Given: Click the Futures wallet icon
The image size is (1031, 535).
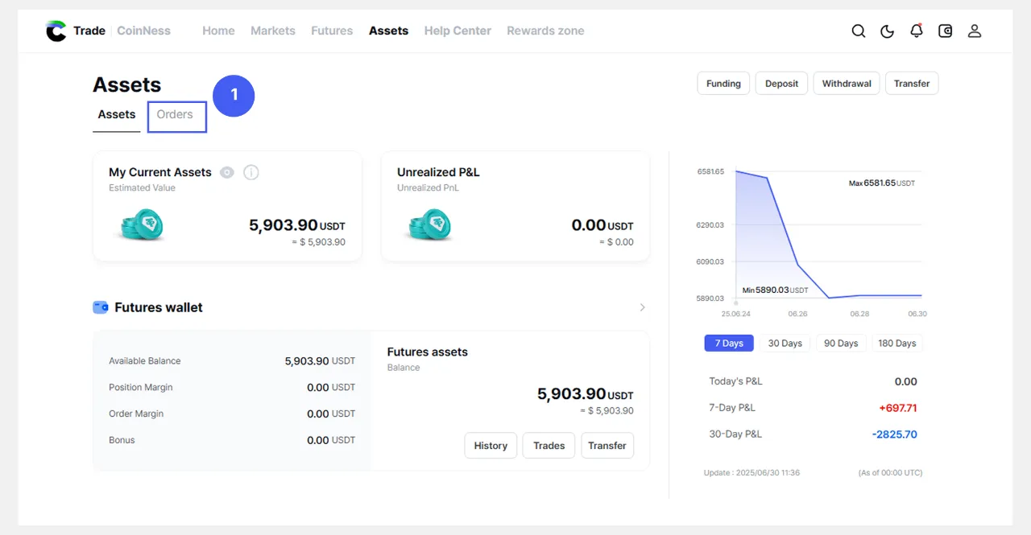Looking at the screenshot, I should 101,307.
